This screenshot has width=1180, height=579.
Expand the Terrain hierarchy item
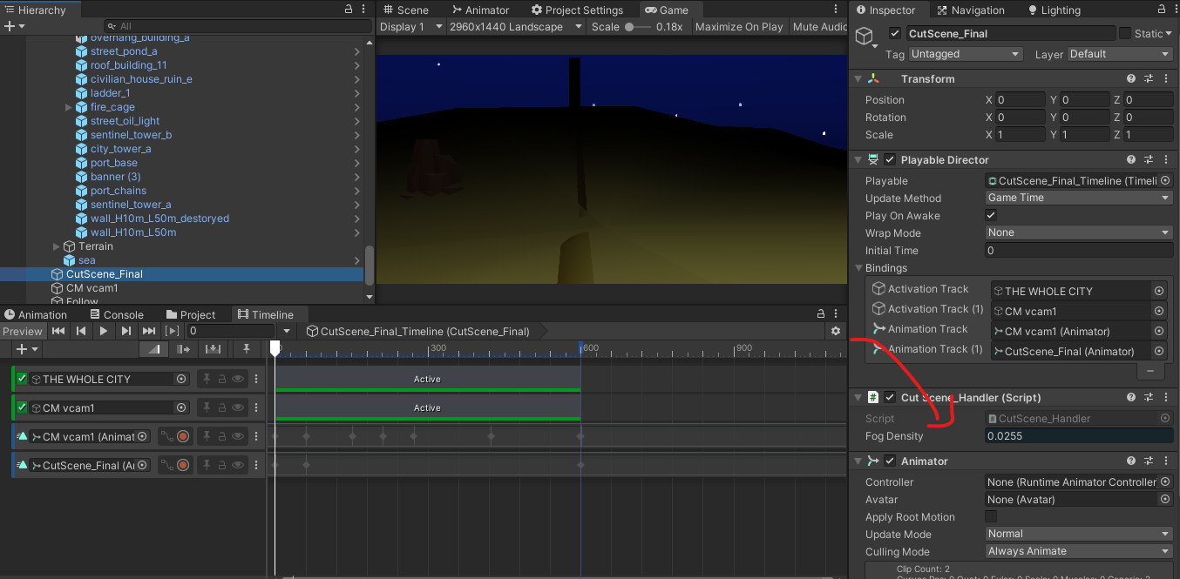click(x=57, y=246)
